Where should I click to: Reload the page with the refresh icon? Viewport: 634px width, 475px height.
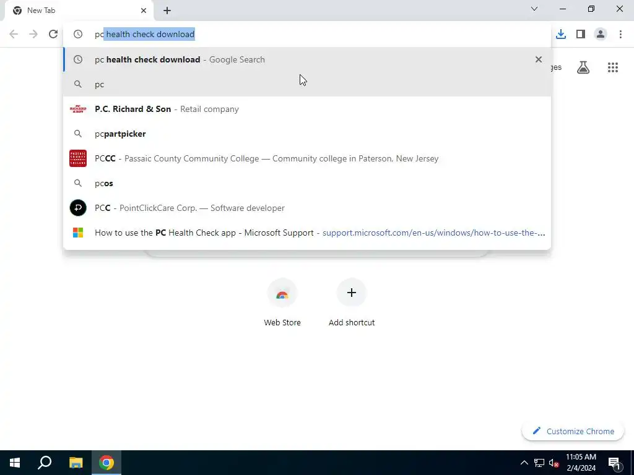tap(53, 34)
